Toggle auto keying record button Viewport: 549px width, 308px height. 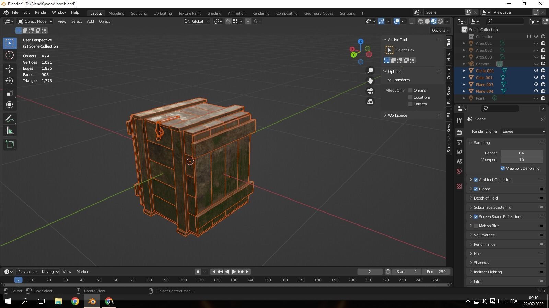(x=198, y=272)
